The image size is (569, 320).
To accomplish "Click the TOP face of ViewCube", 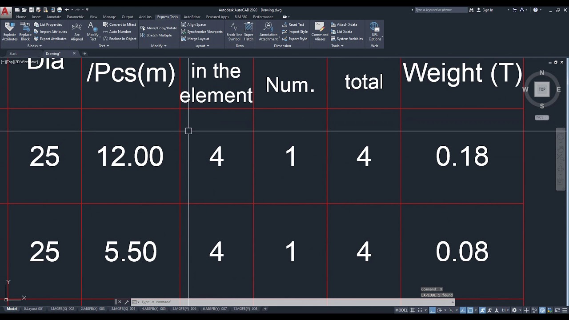I will pyautogui.click(x=542, y=89).
